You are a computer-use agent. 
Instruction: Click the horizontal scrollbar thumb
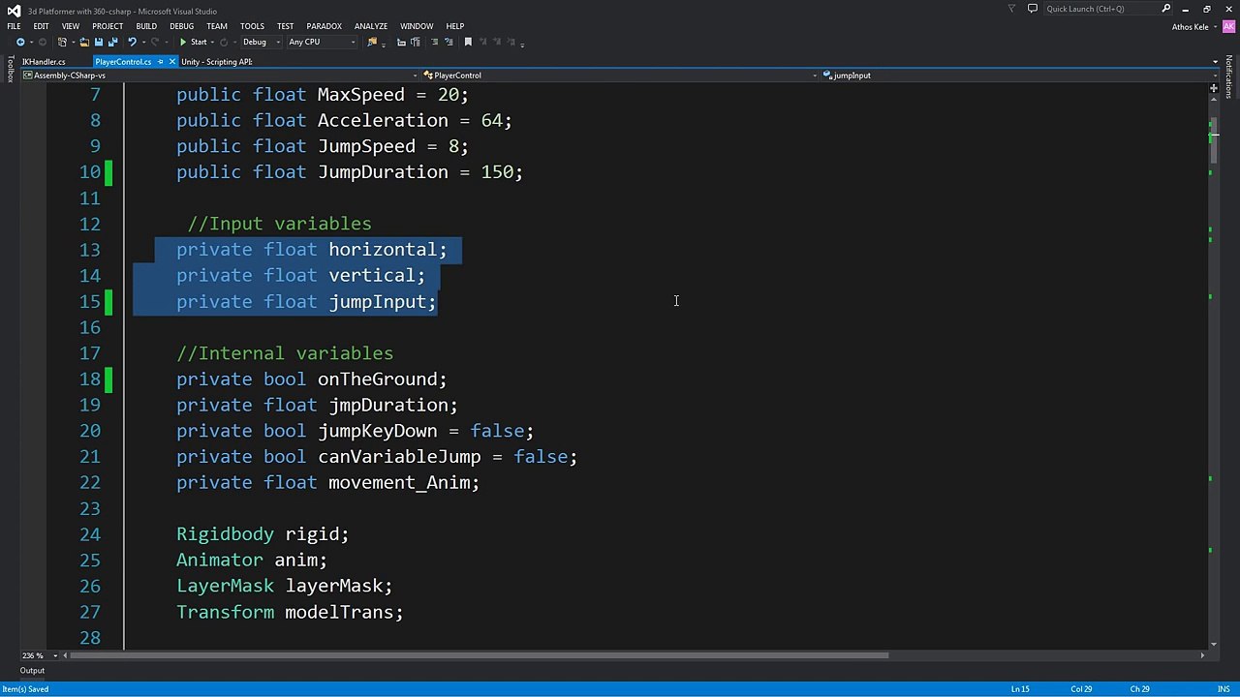coord(480,655)
